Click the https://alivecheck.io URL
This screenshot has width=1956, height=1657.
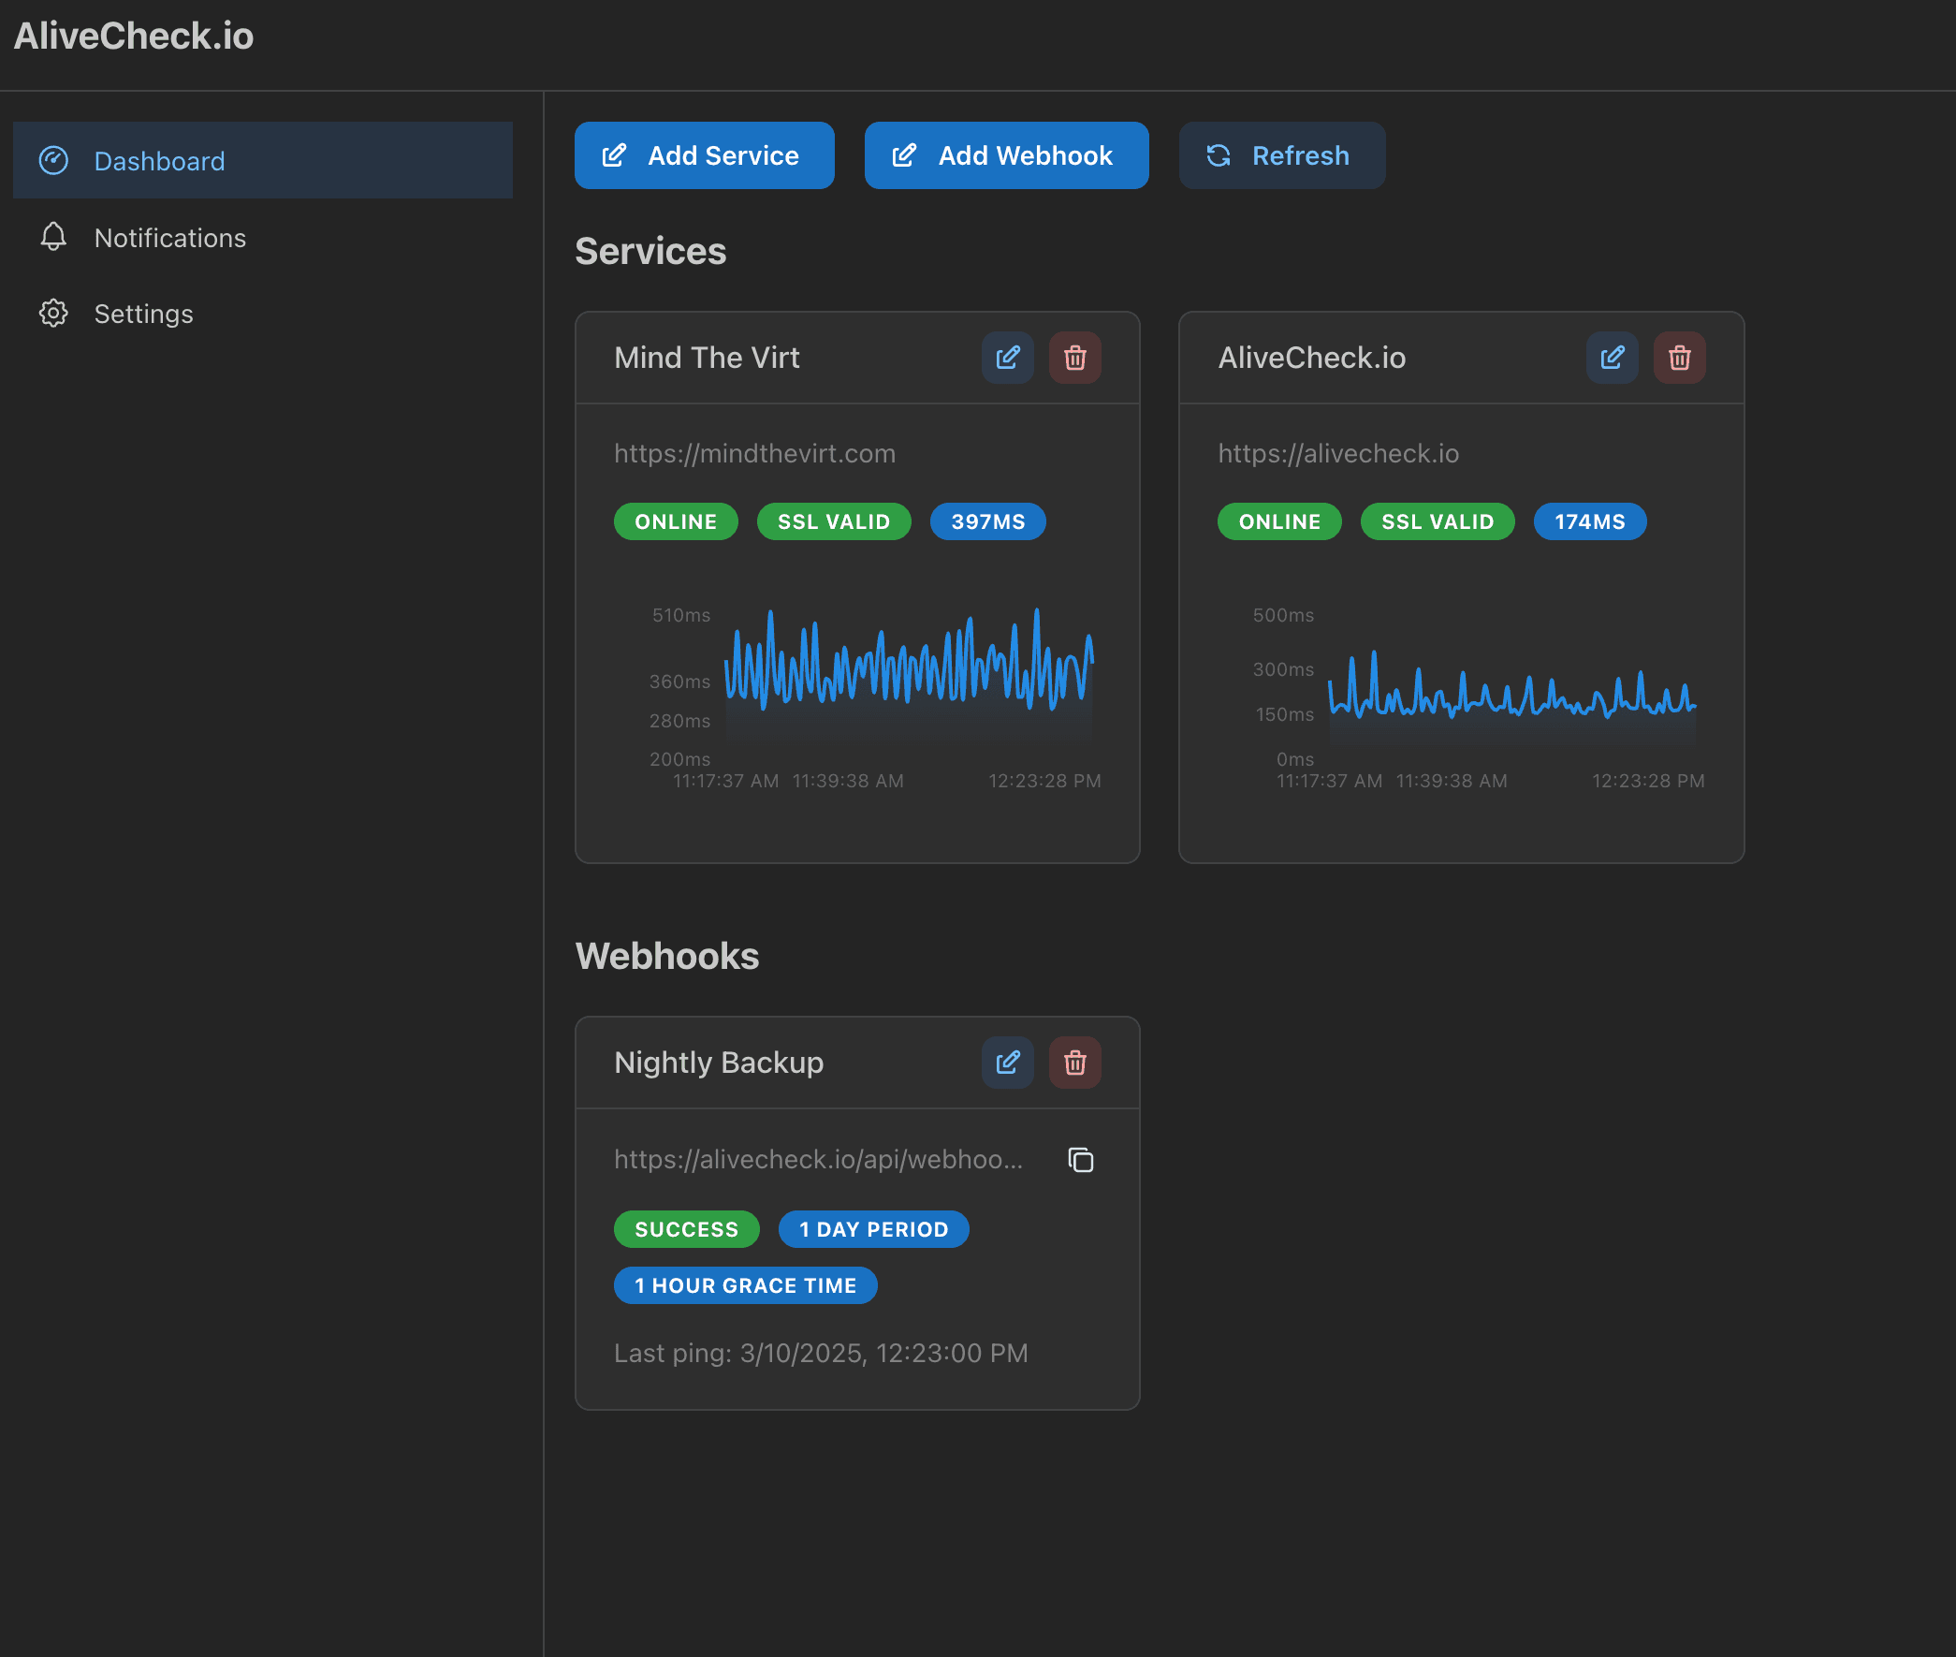[1338, 454]
